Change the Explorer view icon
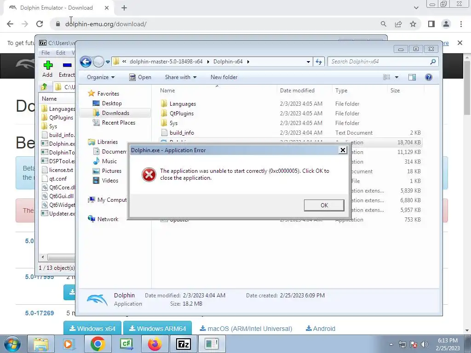471x353 pixels. click(386, 77)
